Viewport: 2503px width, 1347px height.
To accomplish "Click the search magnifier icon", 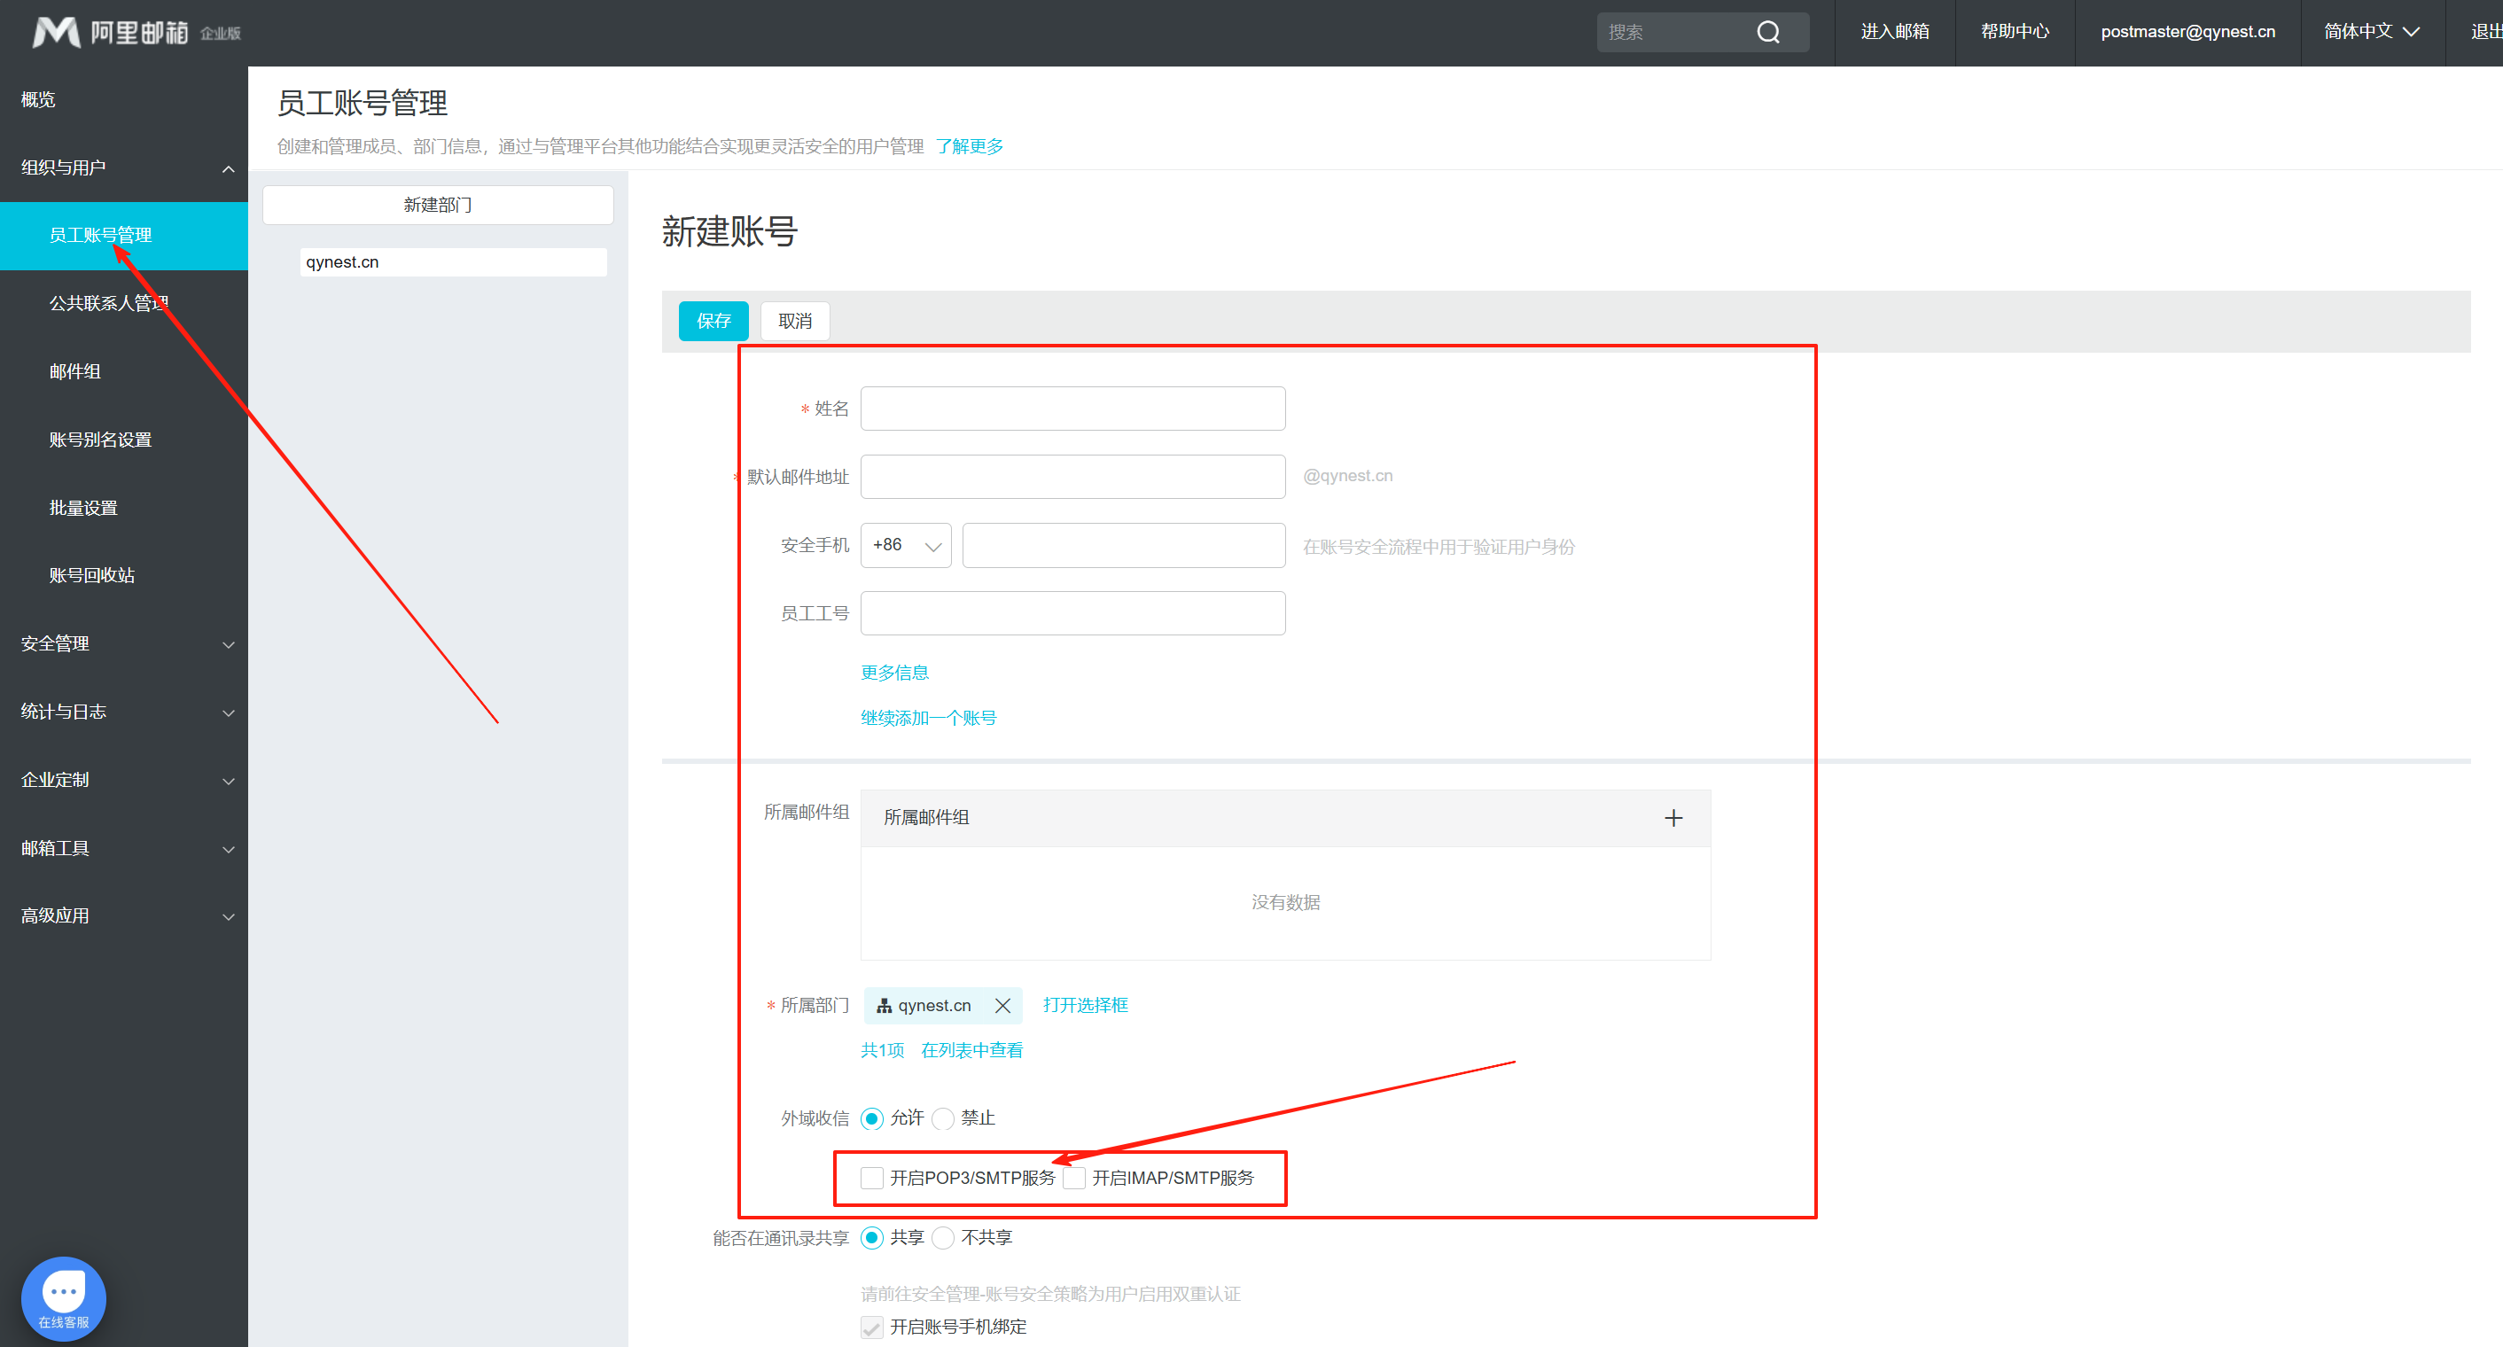I will [x=1767, y=32].
